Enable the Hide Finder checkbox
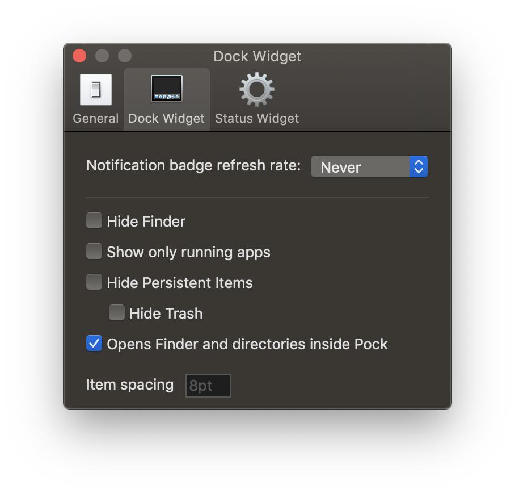This screenshot has width=515, height=493. coord(94,220)
